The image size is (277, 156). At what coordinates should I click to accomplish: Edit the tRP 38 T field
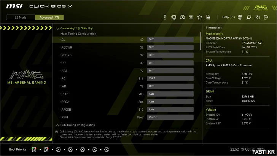(170, 63)
